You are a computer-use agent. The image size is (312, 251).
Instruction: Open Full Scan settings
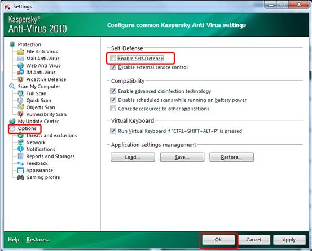pyautogui.click(x=36, y=93)
